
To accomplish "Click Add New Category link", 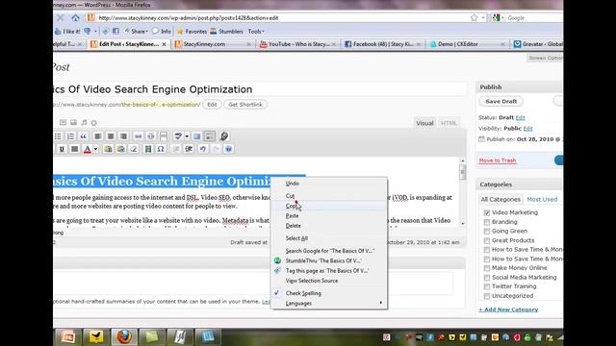I will [508, 309].
